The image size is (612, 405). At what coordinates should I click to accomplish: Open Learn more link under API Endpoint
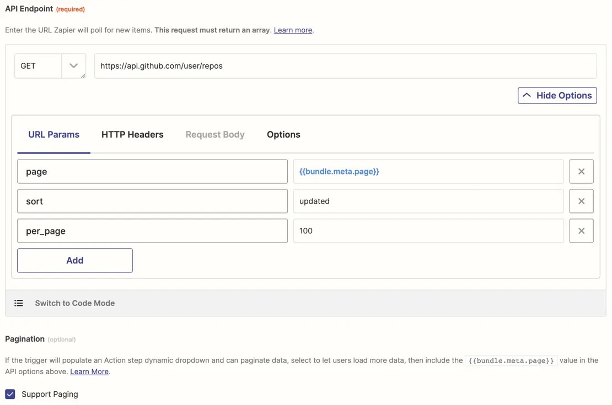coord(293,30)
